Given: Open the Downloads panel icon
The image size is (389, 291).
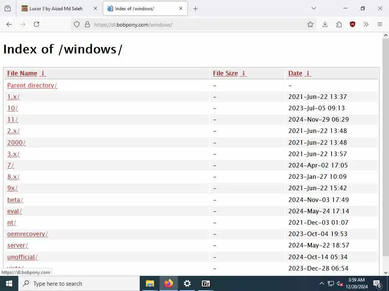Looking at the screenshot, I should [x=325, y=24].
